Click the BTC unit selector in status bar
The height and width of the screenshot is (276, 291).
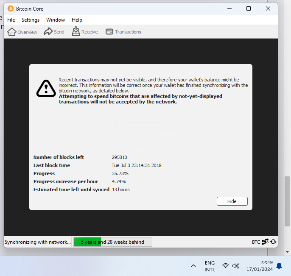pyautogui.click(x=256, y=242)
